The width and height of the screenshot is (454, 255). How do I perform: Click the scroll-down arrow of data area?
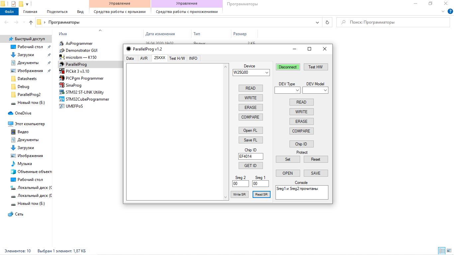226,198
